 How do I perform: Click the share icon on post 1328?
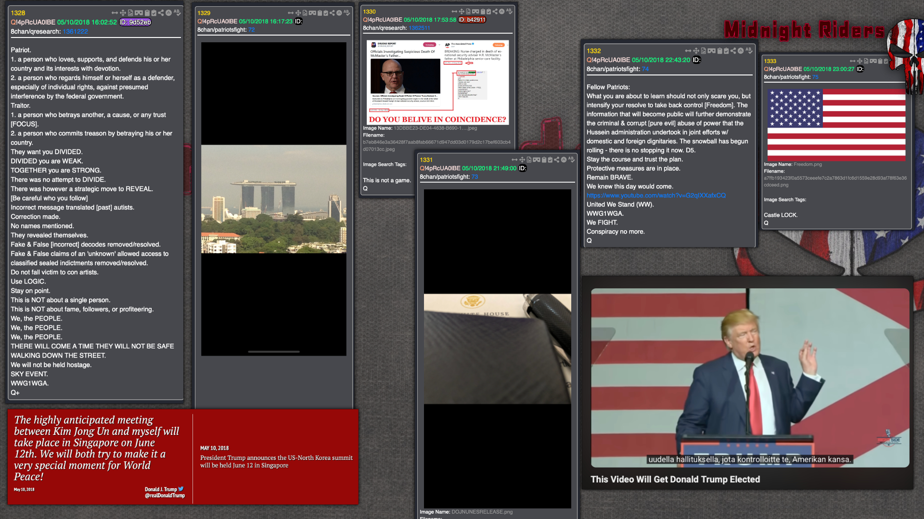pyautogui.click(x=161, y=13)
